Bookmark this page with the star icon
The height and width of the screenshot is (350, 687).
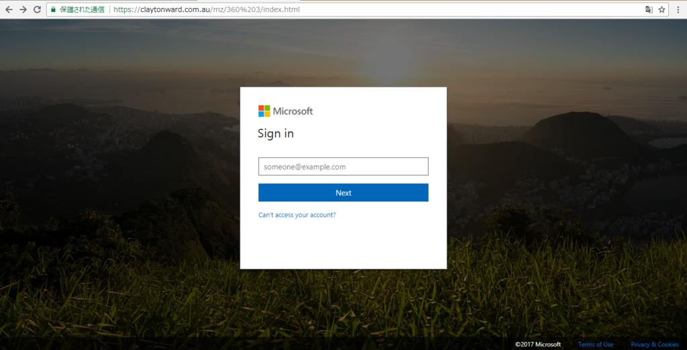(662, 9)
